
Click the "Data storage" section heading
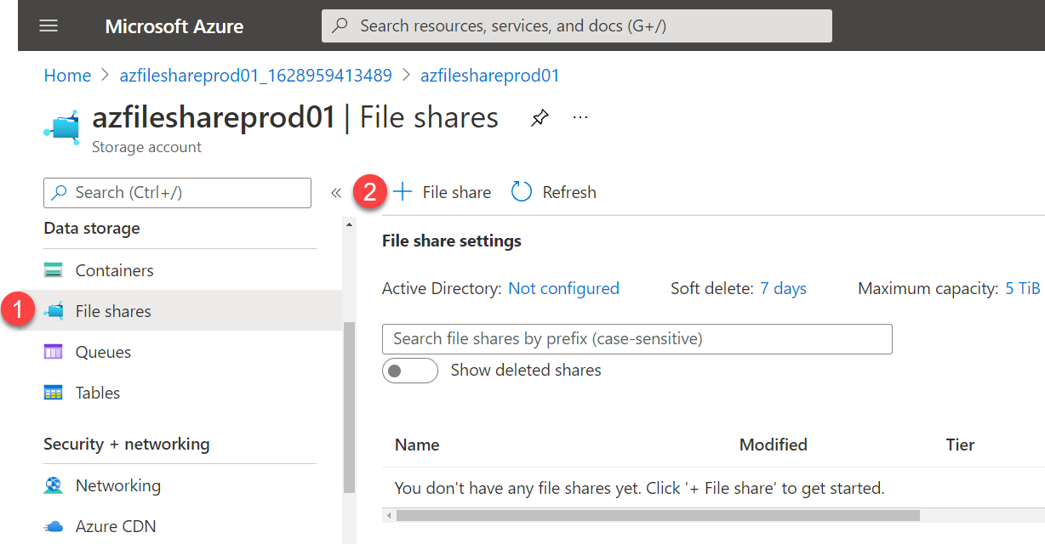[92, 229]
